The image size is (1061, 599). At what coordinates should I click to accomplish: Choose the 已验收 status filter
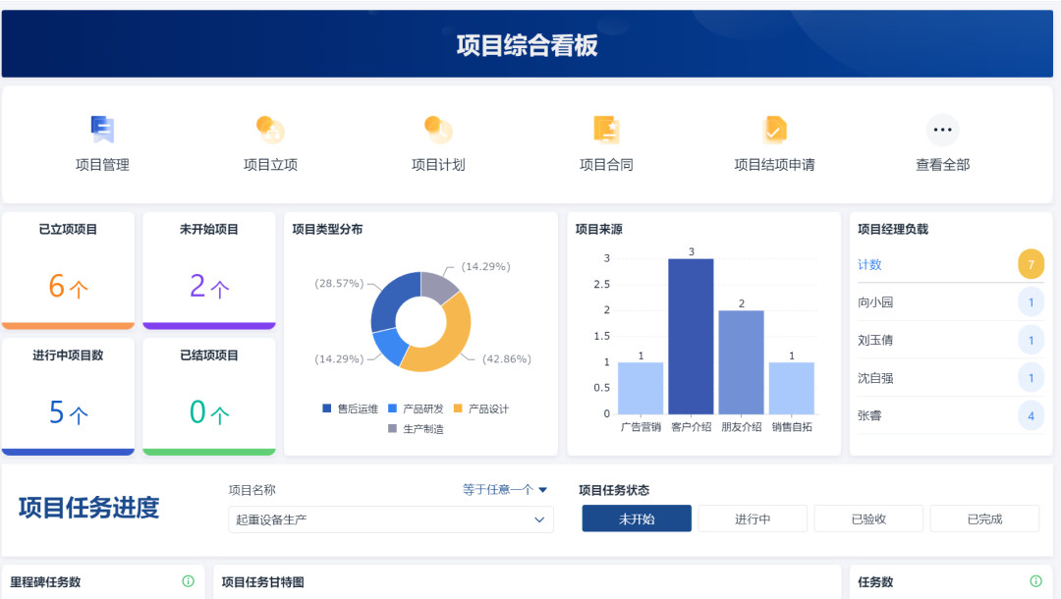[868, 518]
